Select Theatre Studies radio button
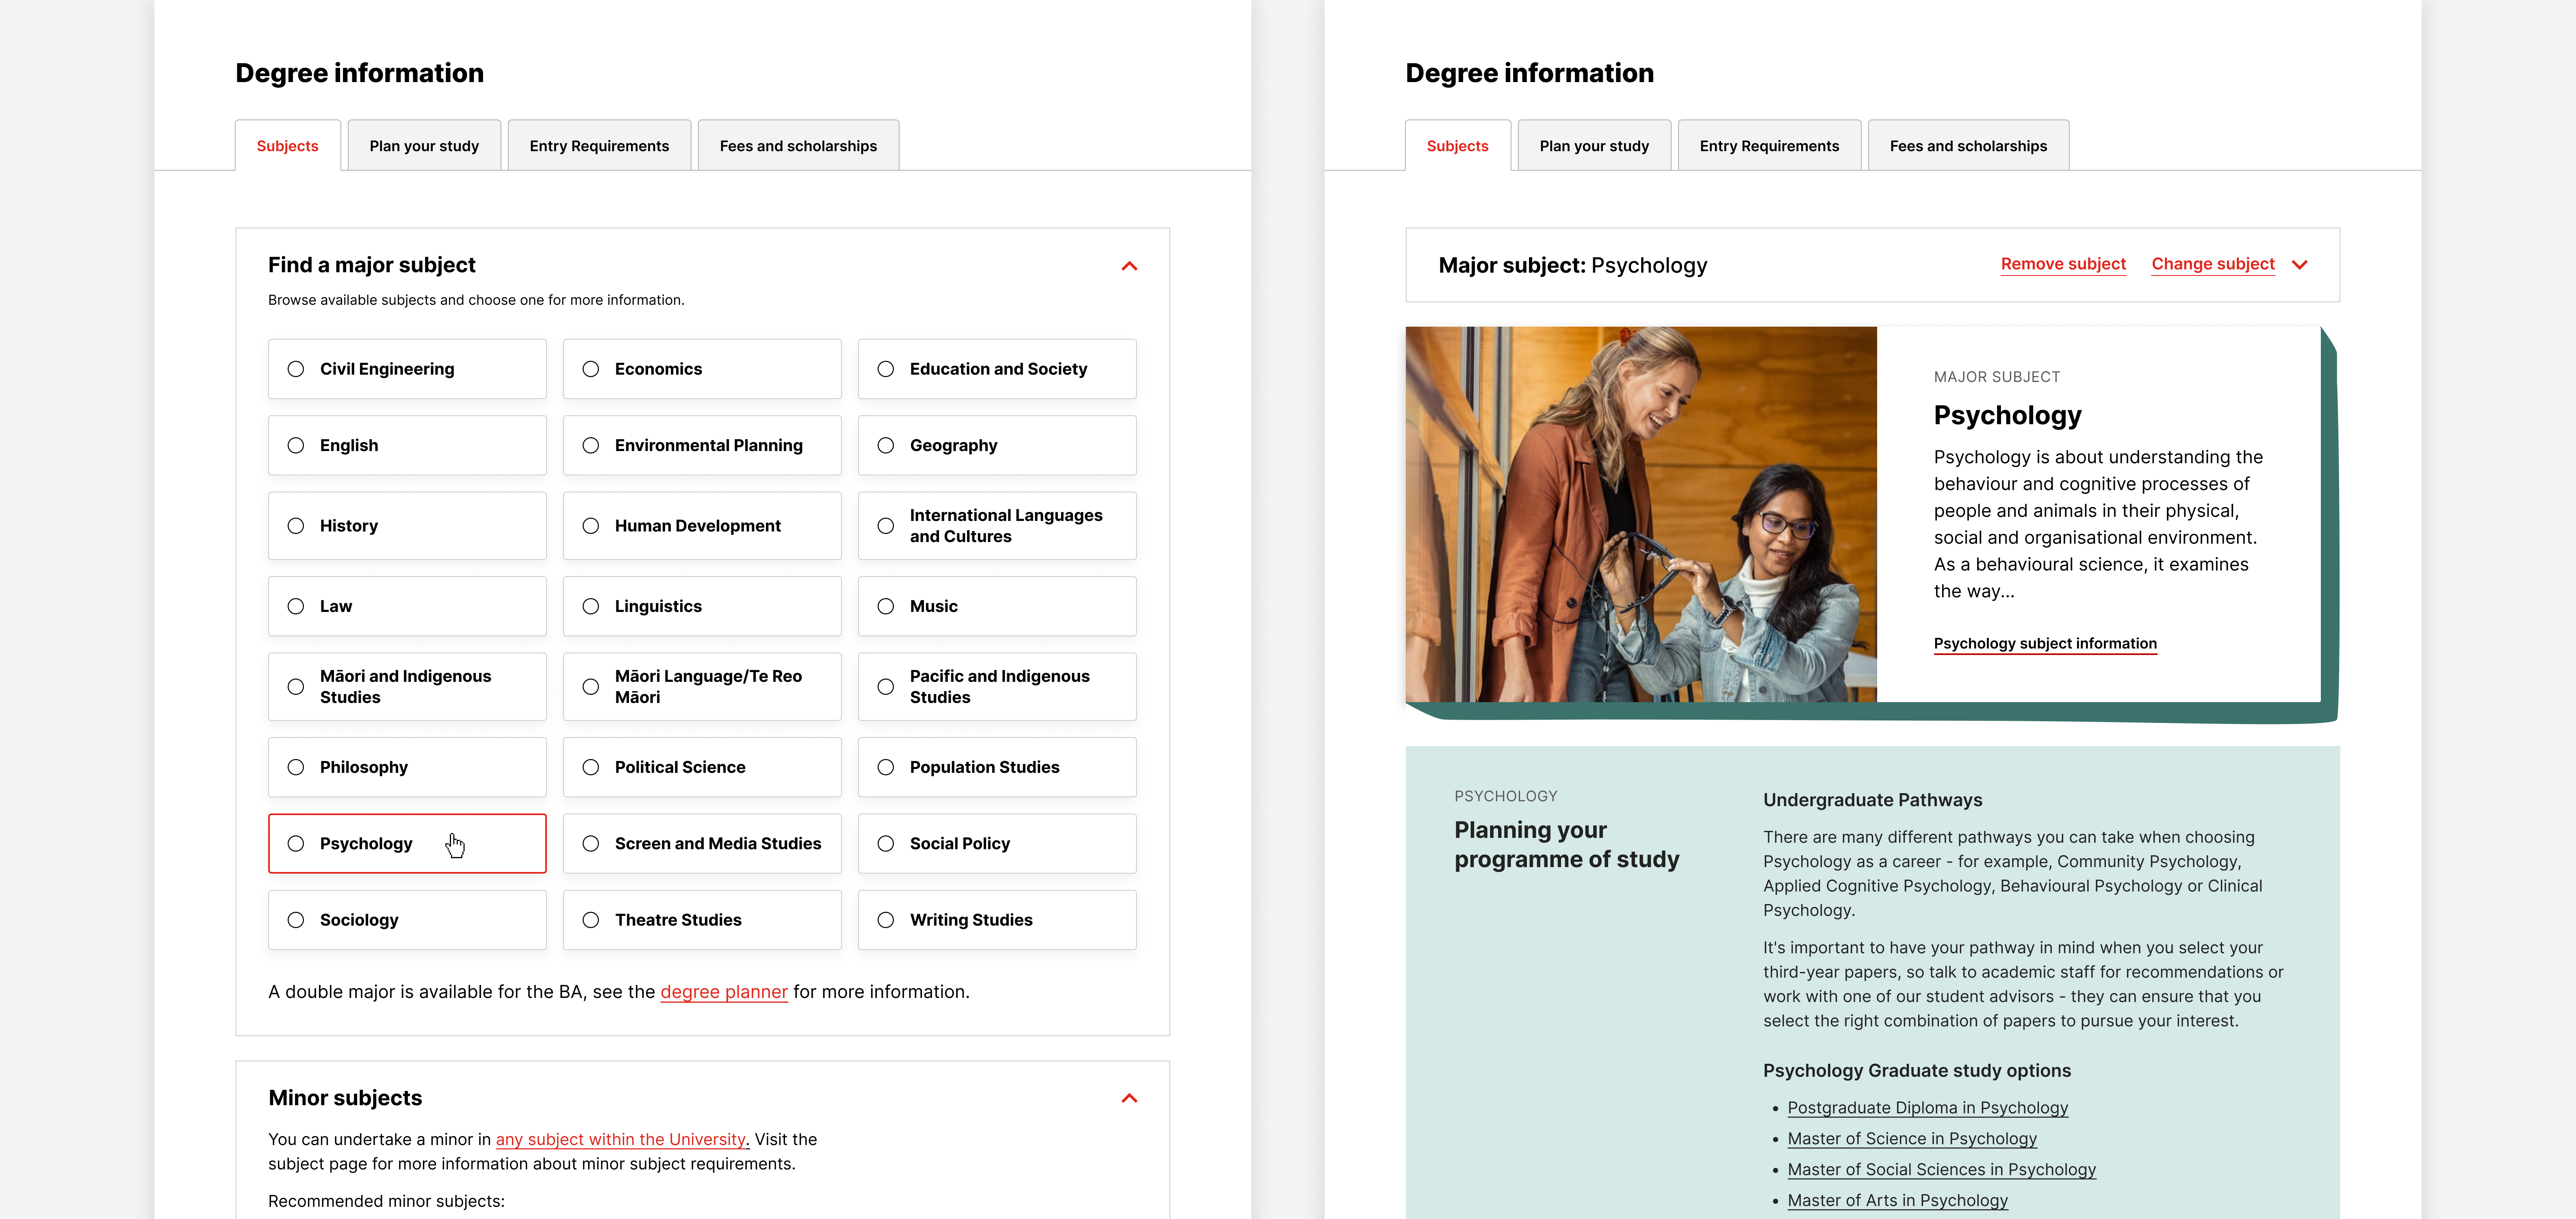2576x1219 pixels. [591, 920]
